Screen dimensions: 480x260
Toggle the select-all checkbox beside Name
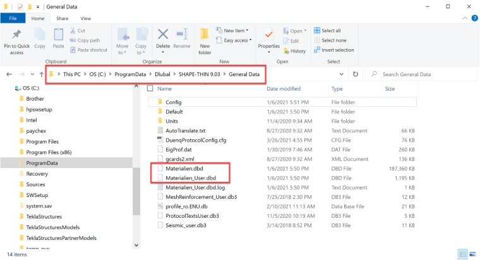pyautogui.click(x=150, y=89)
